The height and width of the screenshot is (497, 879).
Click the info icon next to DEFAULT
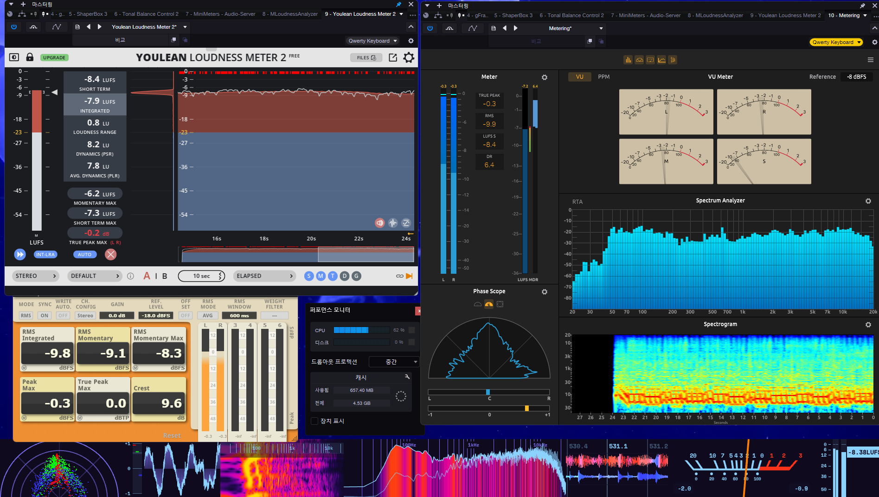tap(130, 276)
